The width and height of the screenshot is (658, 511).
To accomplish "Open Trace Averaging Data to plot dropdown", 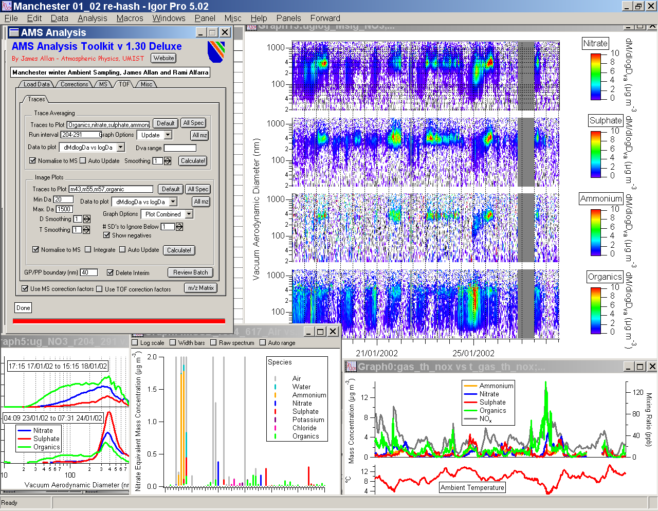I will (92, 148).
